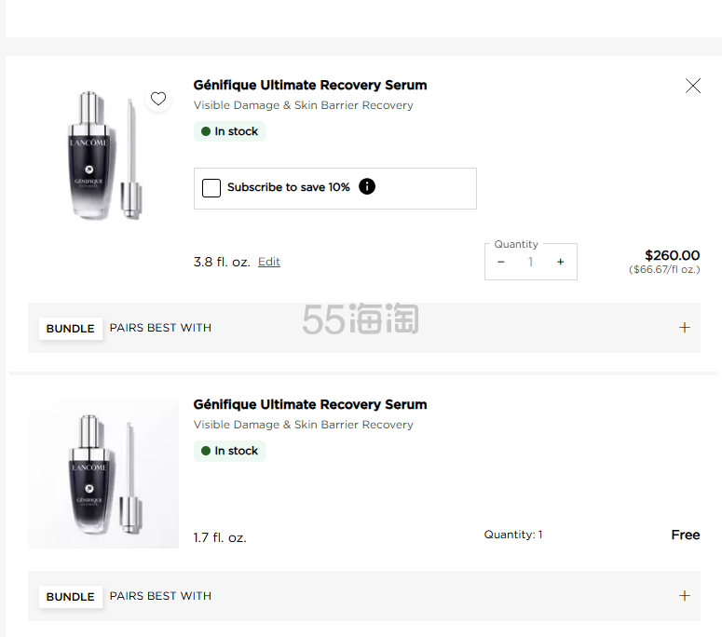Edit the 3.8 fl. oz. size
Image resolution: width=722 pixels, height=637 pixels.
[x=269, y=262]
